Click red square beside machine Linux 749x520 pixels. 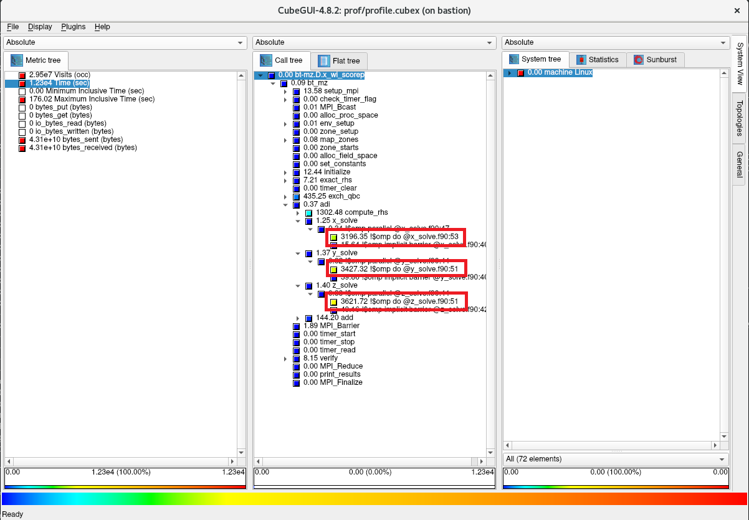pyautogui.click(x=520, y=73)
